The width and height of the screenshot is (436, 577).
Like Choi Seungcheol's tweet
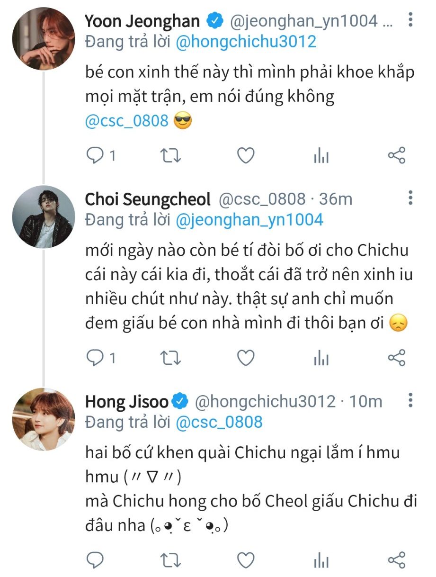click(246, 358)
